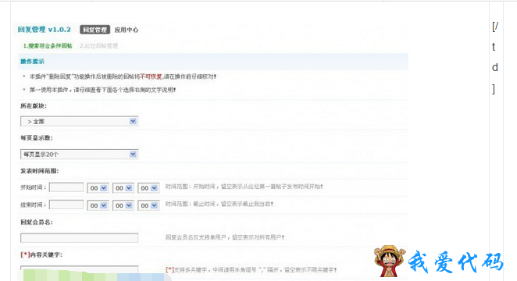
Task: Select step 2.论坛回帖管理
Action: pyautogui.click(x=98, y=46)
